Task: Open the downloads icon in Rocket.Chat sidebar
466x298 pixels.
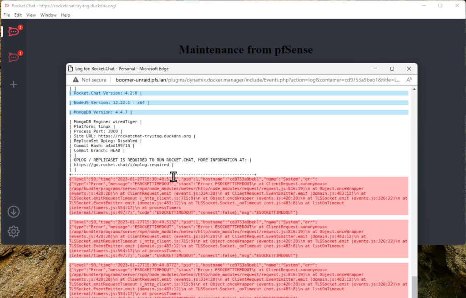Action: pos(13,212)
